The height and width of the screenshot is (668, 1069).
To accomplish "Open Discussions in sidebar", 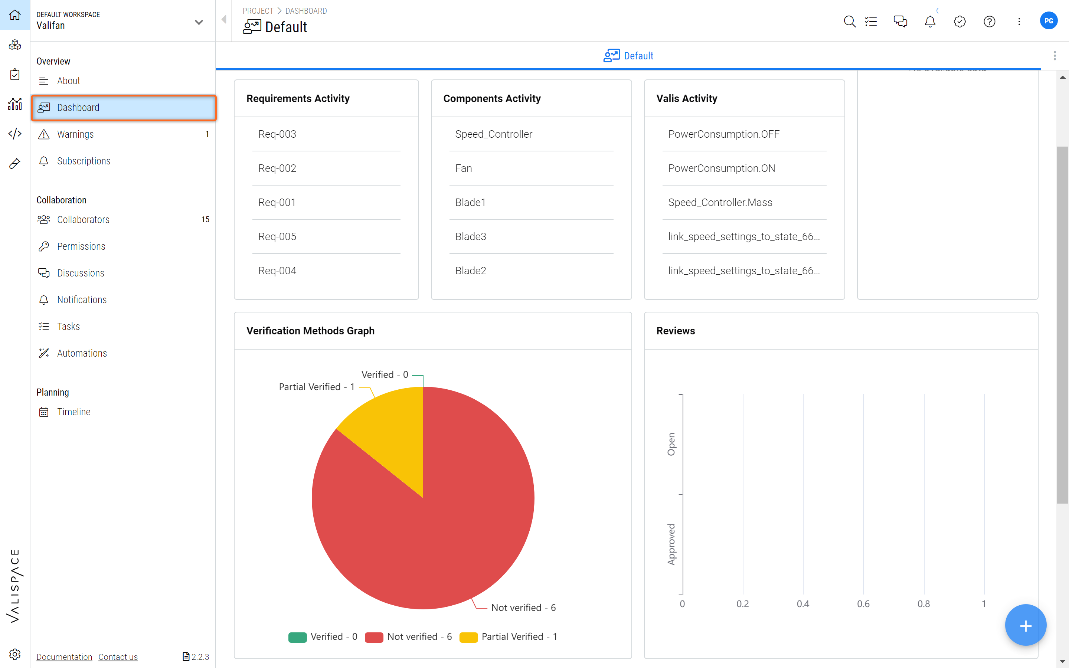I will [123, 273].
